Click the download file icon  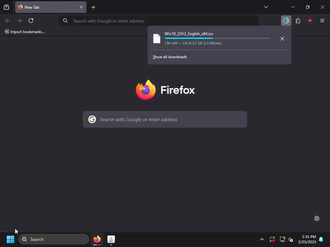[x=157, y=39]
